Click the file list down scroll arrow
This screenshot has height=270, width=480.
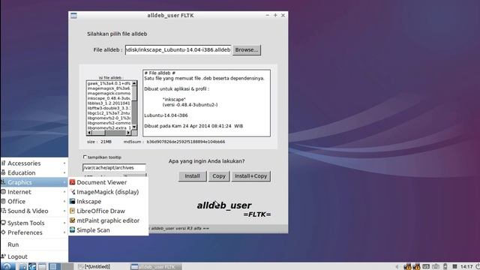[134, 127]
